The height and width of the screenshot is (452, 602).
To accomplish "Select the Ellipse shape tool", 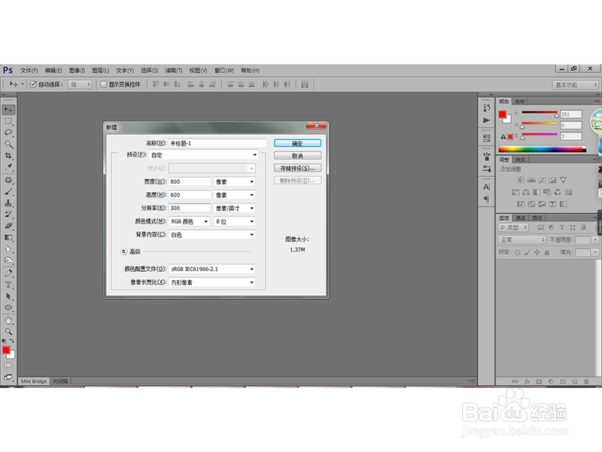I will (x=8, y=308).
